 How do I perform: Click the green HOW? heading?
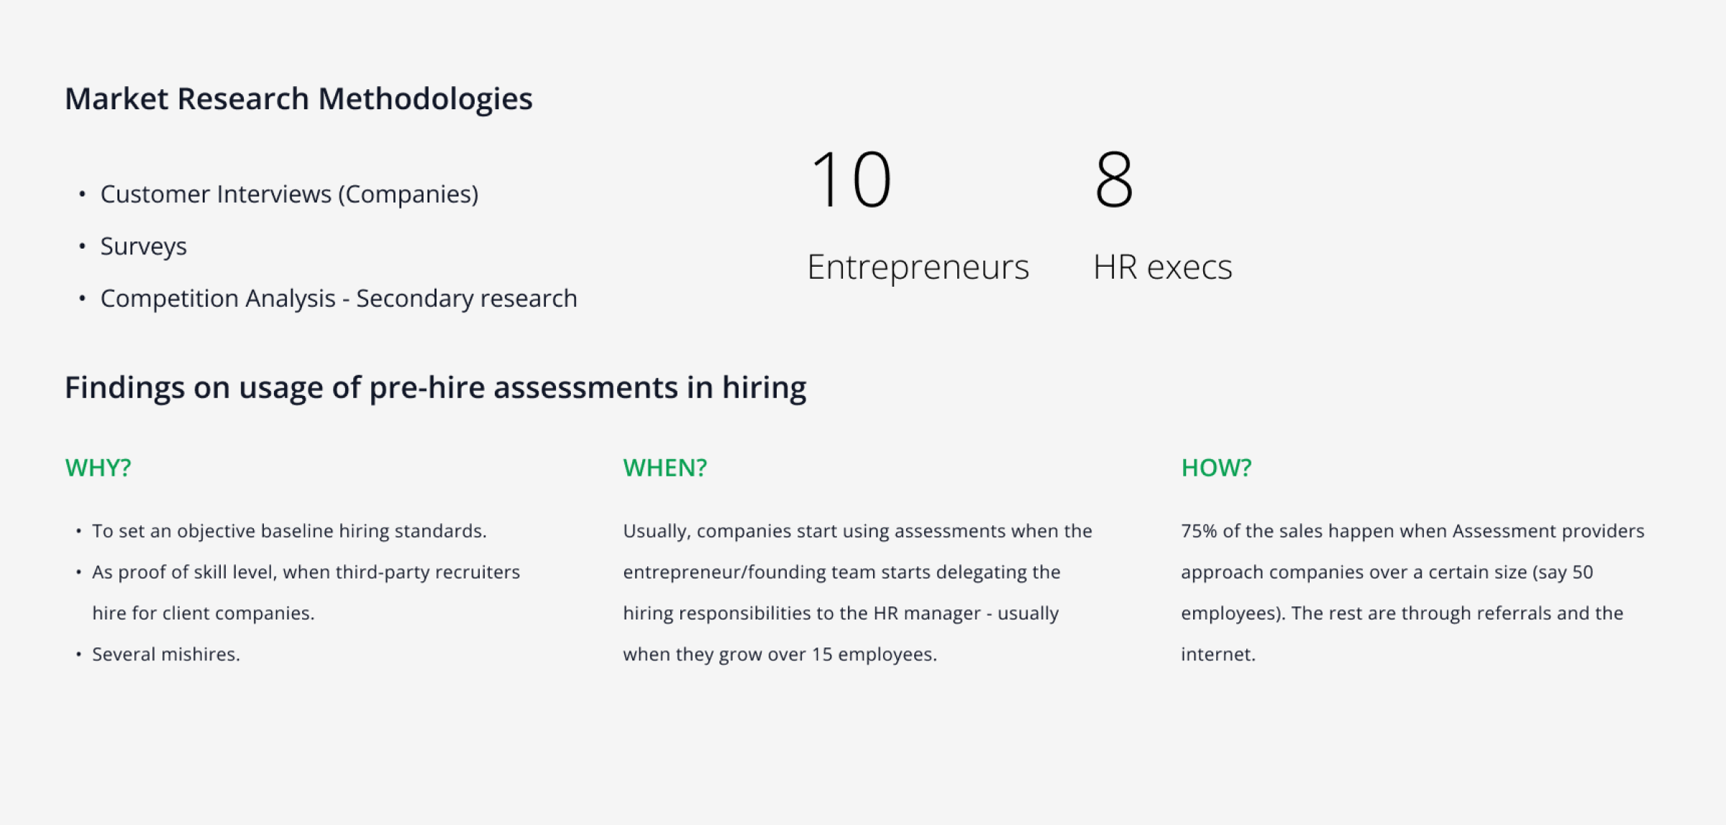(x=1216, y=468)
